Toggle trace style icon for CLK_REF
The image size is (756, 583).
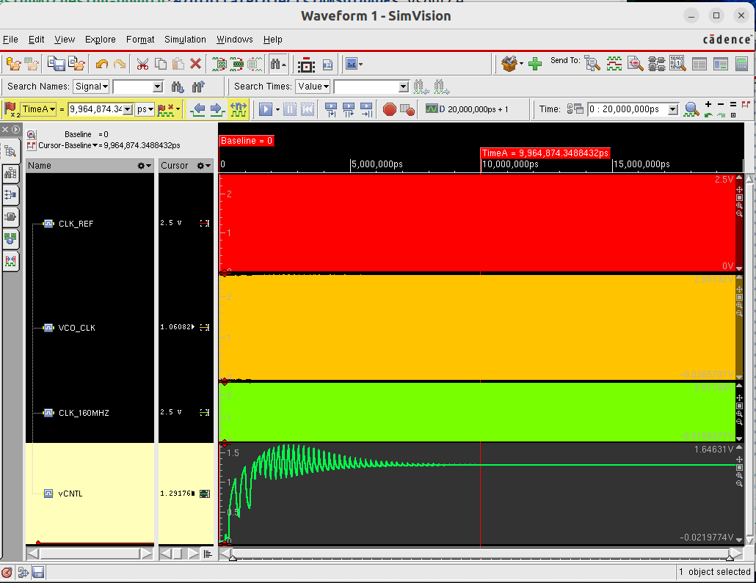(x=204, y=223)
